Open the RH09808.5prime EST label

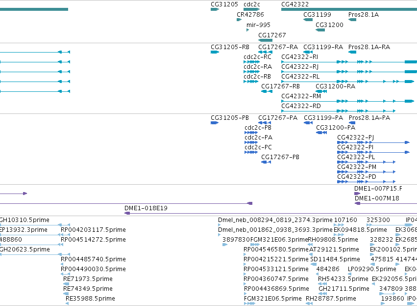tap(333, 240)
